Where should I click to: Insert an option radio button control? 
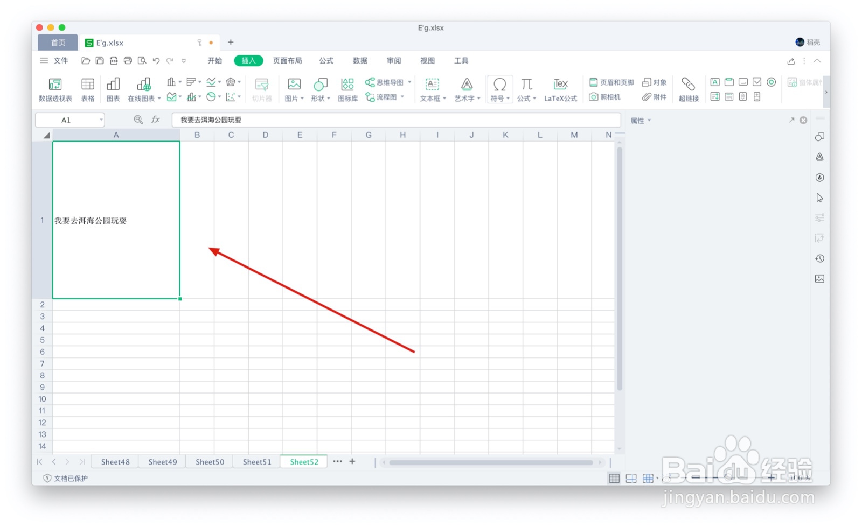(x=771, y=82)
